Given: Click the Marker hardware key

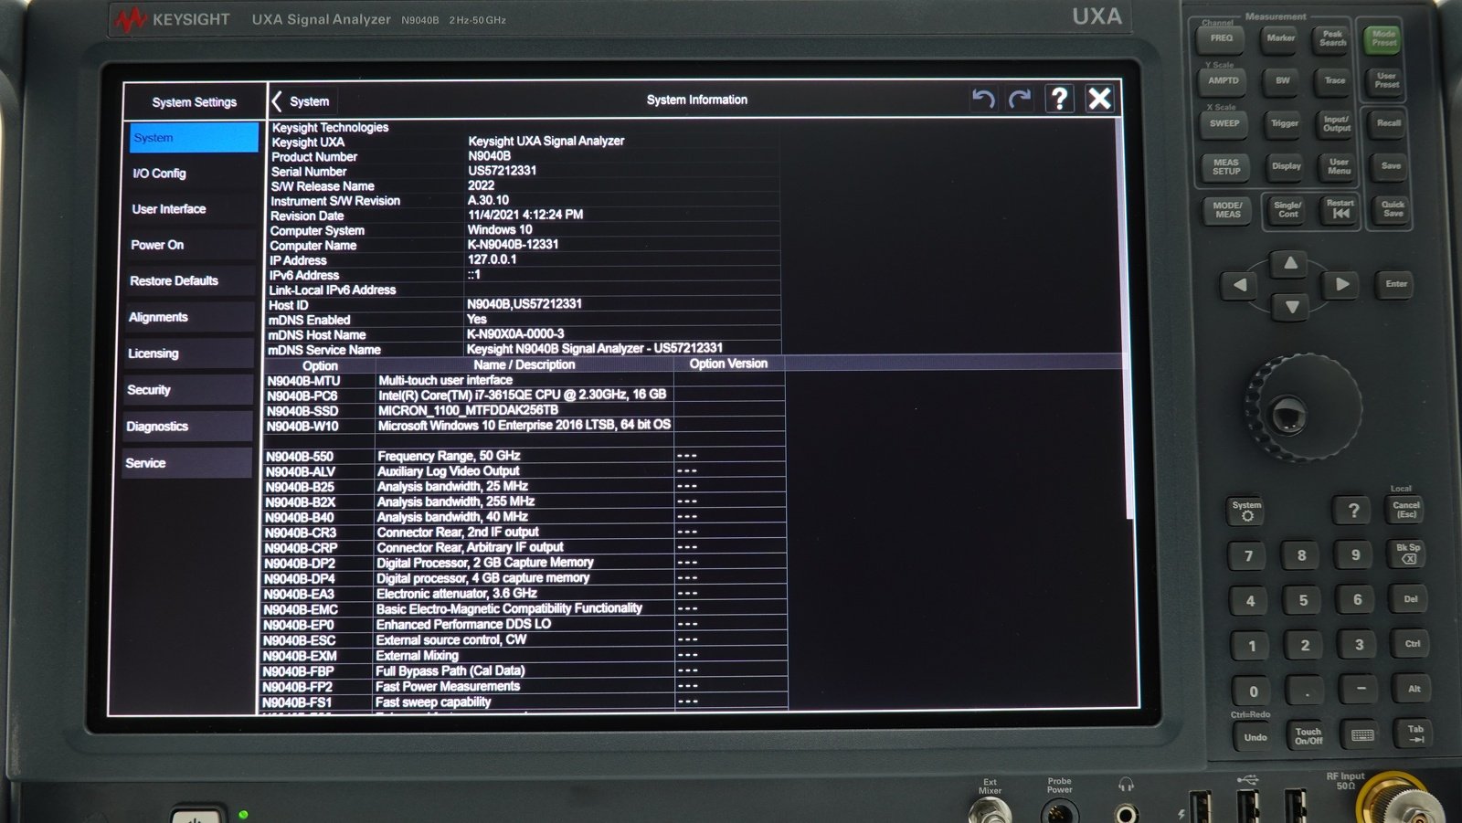Looking at the screenshot, I should (x=1280, y=38).
